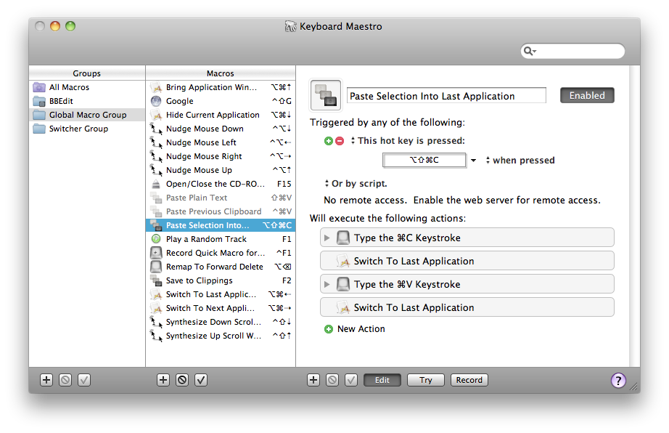Delete the selected group in Groups pane
This screenshot has width=669, height=433.
(x=65, y=380)
